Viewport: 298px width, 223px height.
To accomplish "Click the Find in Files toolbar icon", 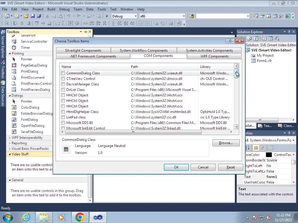I will pyautogui.click(x=191, y=16).
